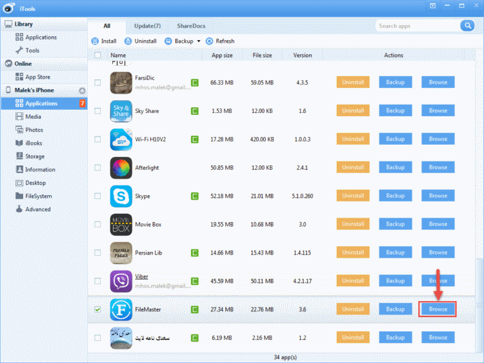Check the Skype row checkbox
Image resolution: width=484 pixels, height=363 pixels.
coord(97,196)
